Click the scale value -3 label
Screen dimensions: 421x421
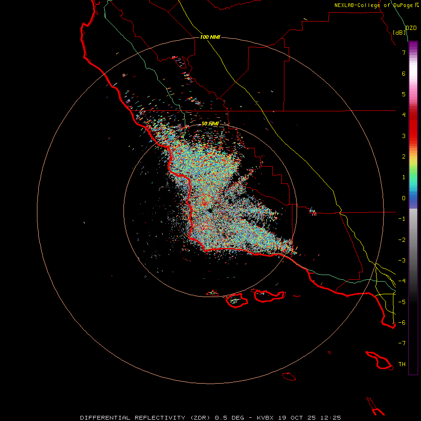pyautogui.click(x=402, y=261)
